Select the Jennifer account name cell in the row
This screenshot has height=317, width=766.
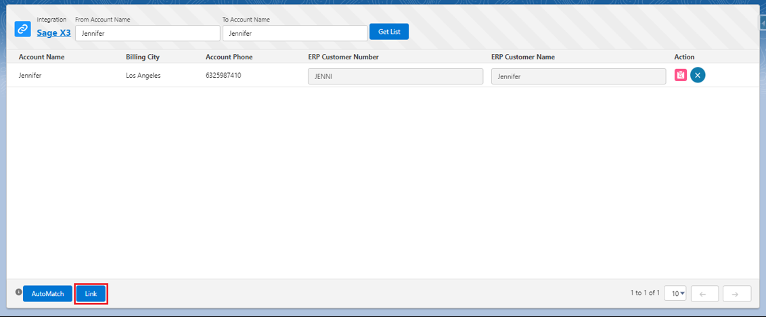(x=30, y=76)
